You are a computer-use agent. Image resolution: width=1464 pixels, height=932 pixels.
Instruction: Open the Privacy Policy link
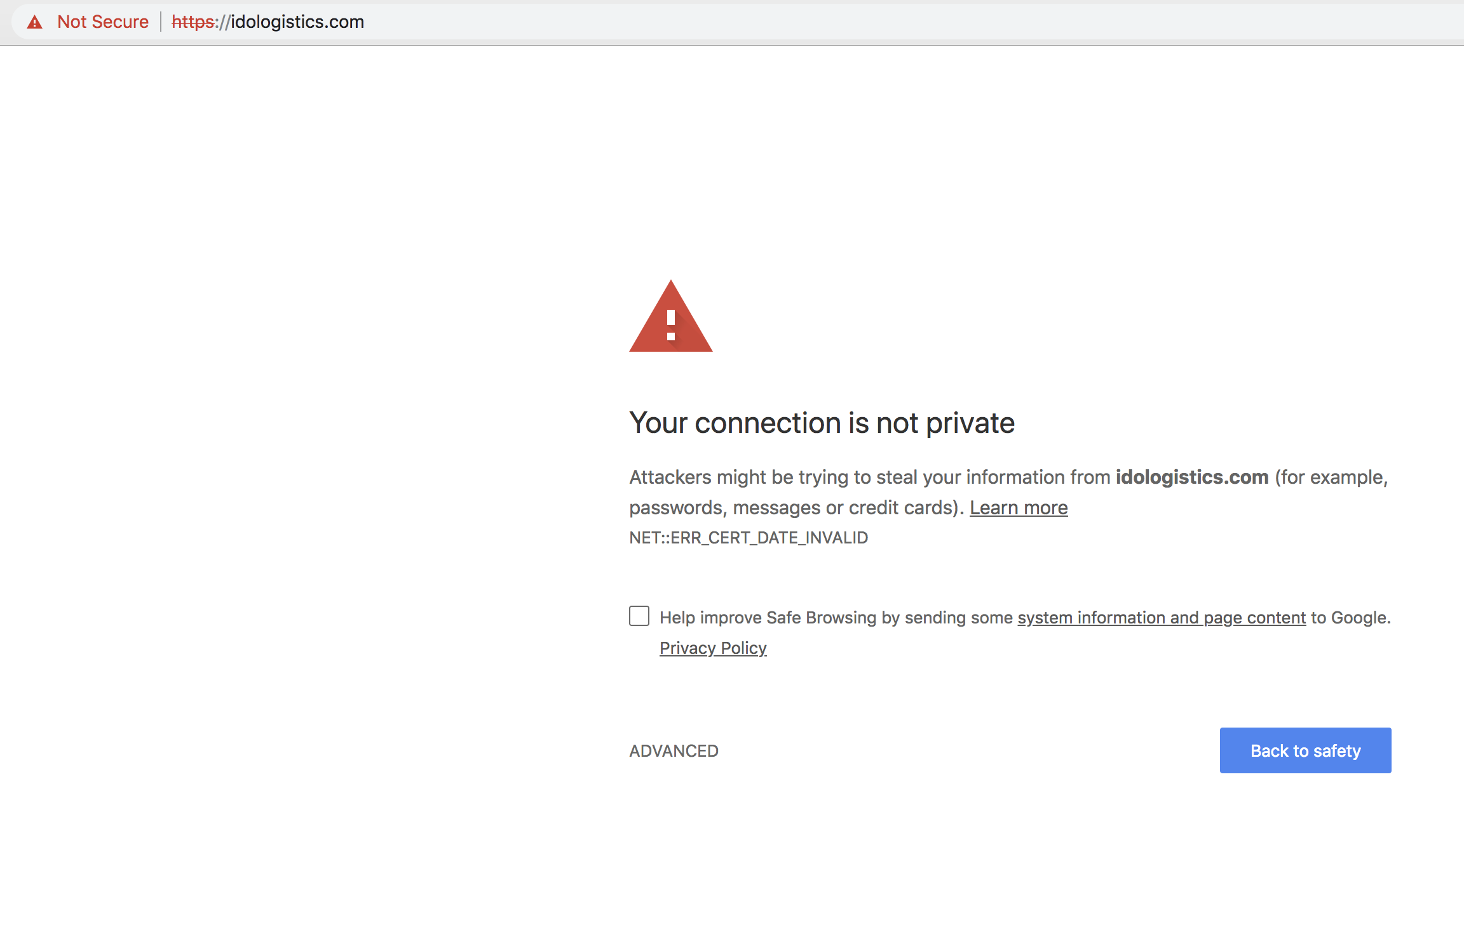[713, 648]
